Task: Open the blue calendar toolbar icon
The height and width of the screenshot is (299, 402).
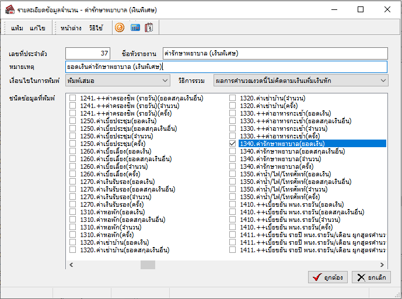Action: click(135, 27)
